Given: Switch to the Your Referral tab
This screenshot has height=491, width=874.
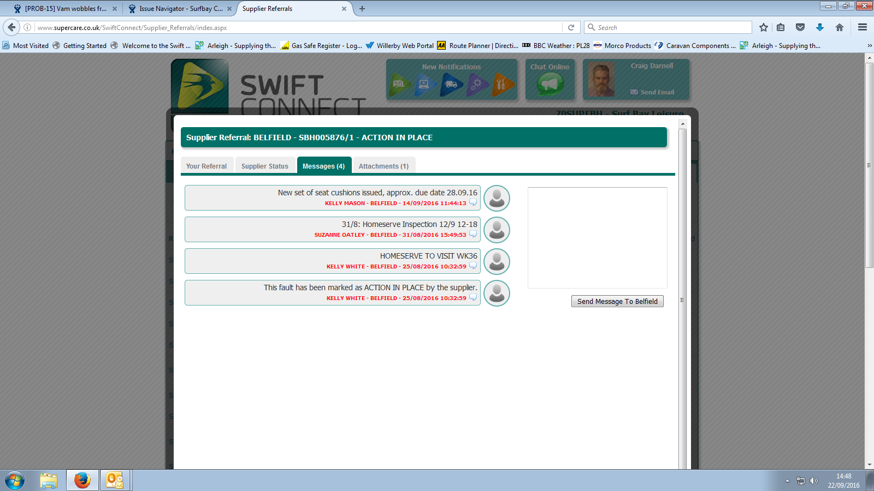Looking at the screenshot, I should pyautogui.click(x=206, y=166).
